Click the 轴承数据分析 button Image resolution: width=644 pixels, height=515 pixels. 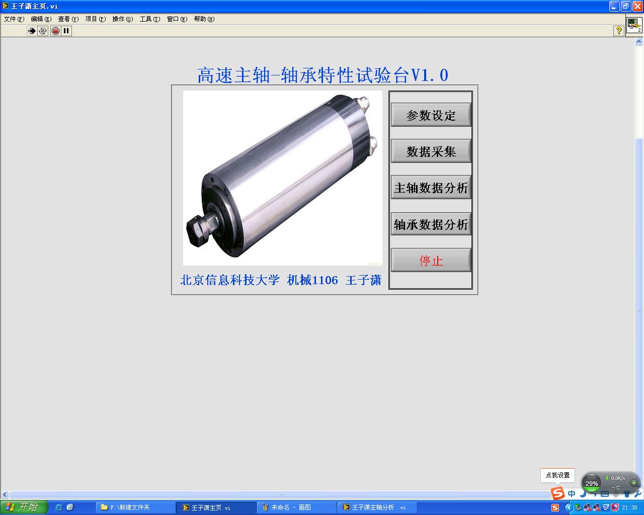tap(431, 224)
